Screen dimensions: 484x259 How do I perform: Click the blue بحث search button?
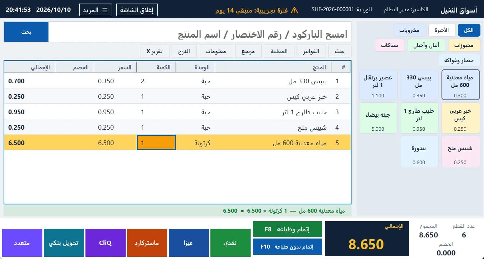tap(26, 32)
